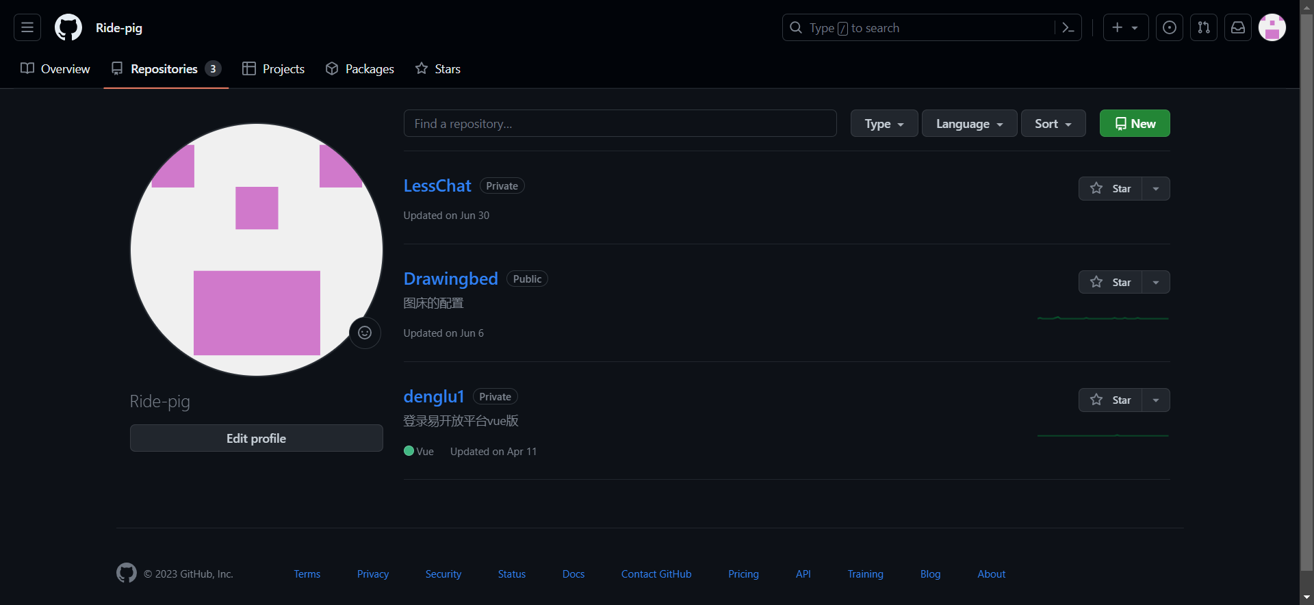Click the denglu1 activity sparkline
The height and width of the screenshot is (605, 1314).
[1103, 435]
